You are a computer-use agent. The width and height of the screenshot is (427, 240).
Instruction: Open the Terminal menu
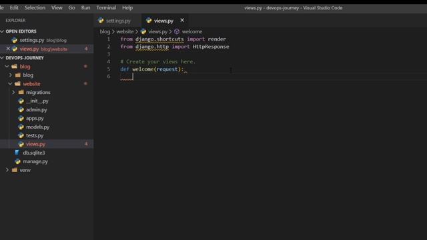[106, 7]
